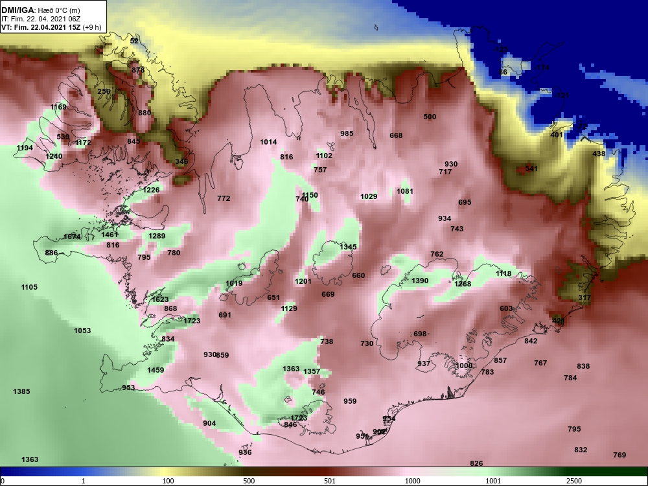Select the map value '880'

145,113
